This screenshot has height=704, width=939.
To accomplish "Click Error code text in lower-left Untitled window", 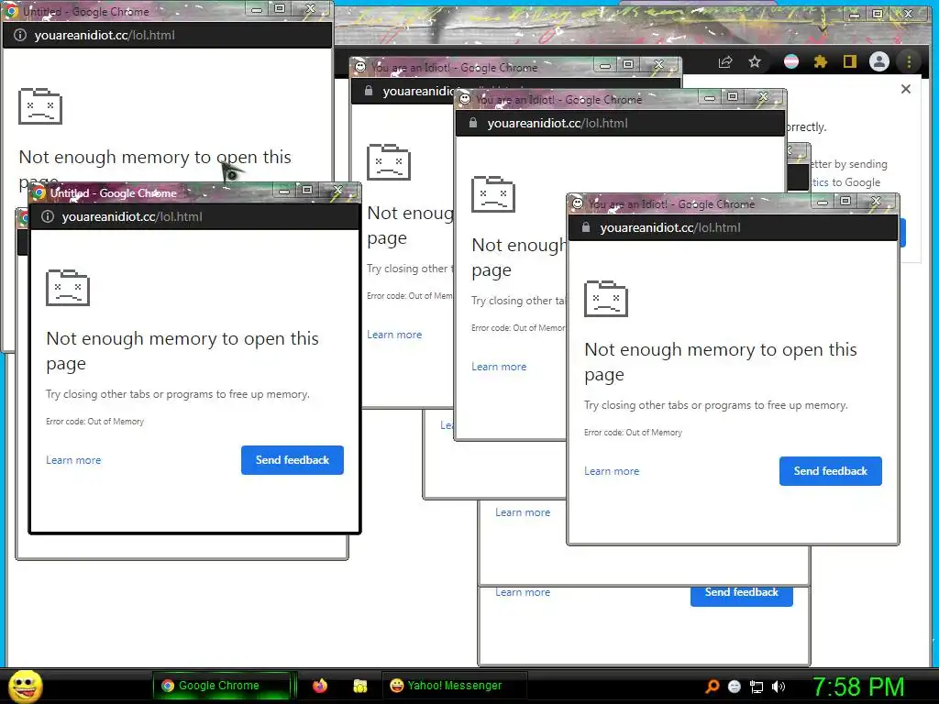I will (x=94, y=422).
